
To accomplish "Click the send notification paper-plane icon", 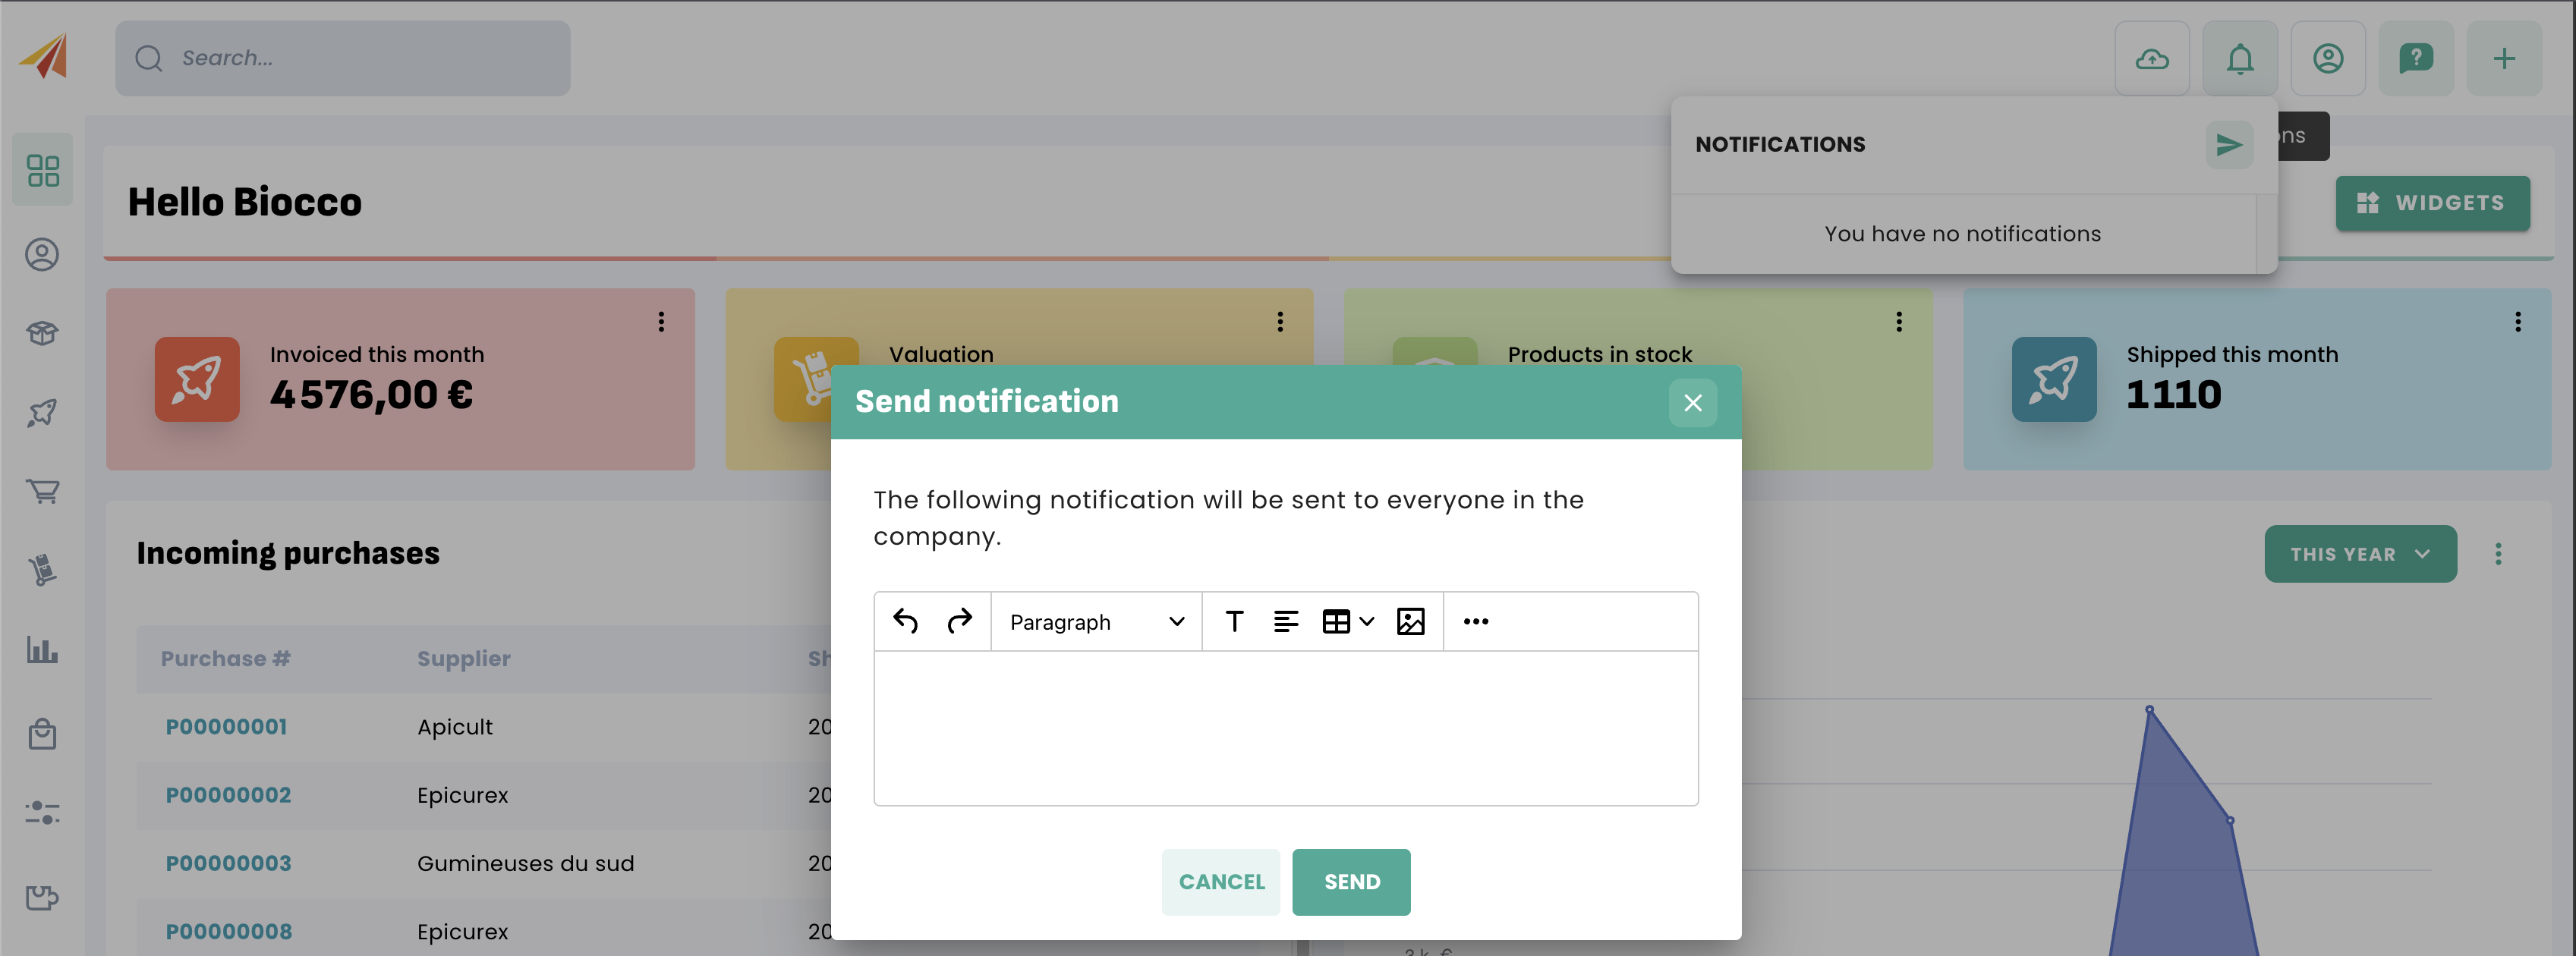I will click(x=2228, y=145).
